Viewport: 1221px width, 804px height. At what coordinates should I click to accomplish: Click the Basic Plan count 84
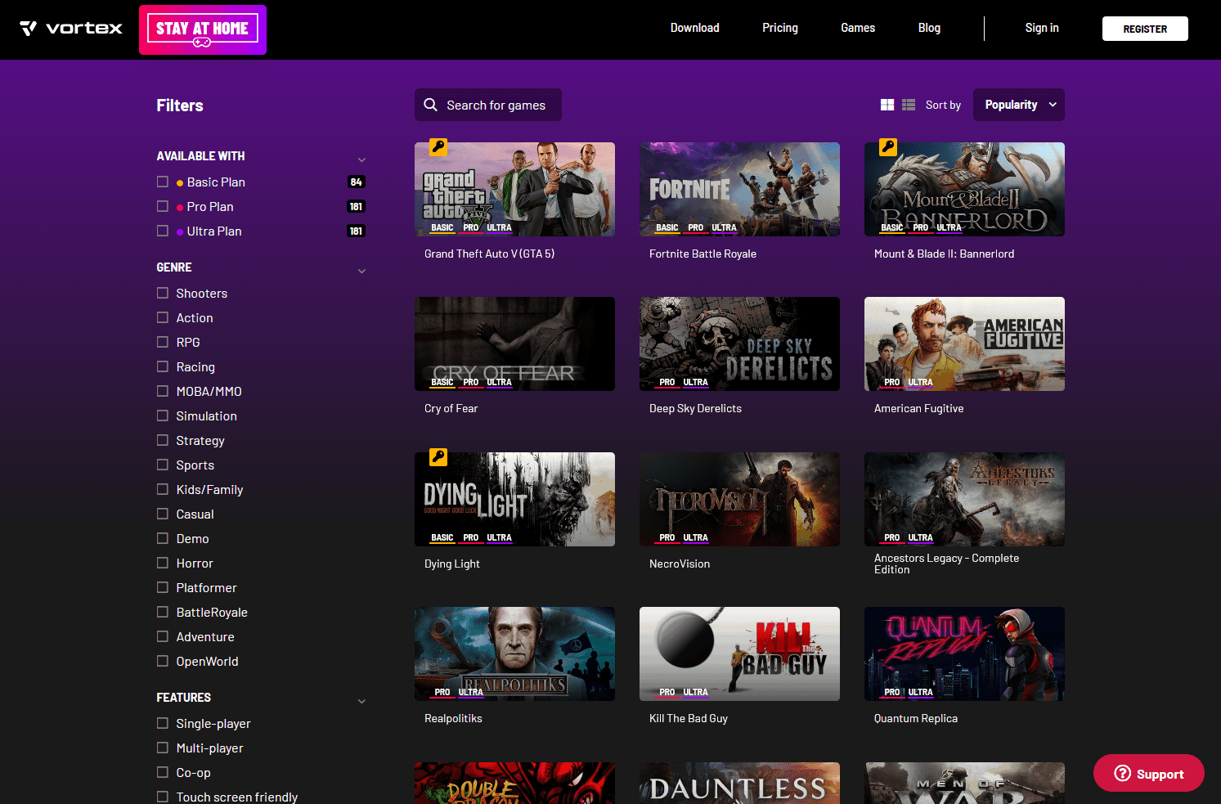coord(357,182)
